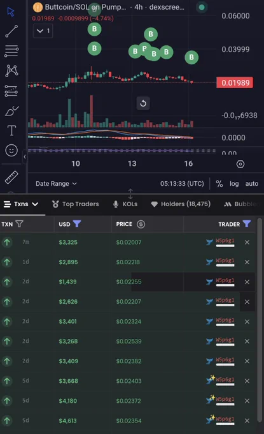
Task: Open trader W5p6g1 on the $3,268 row
Action: pyautogui.click(x=225, y=340)
